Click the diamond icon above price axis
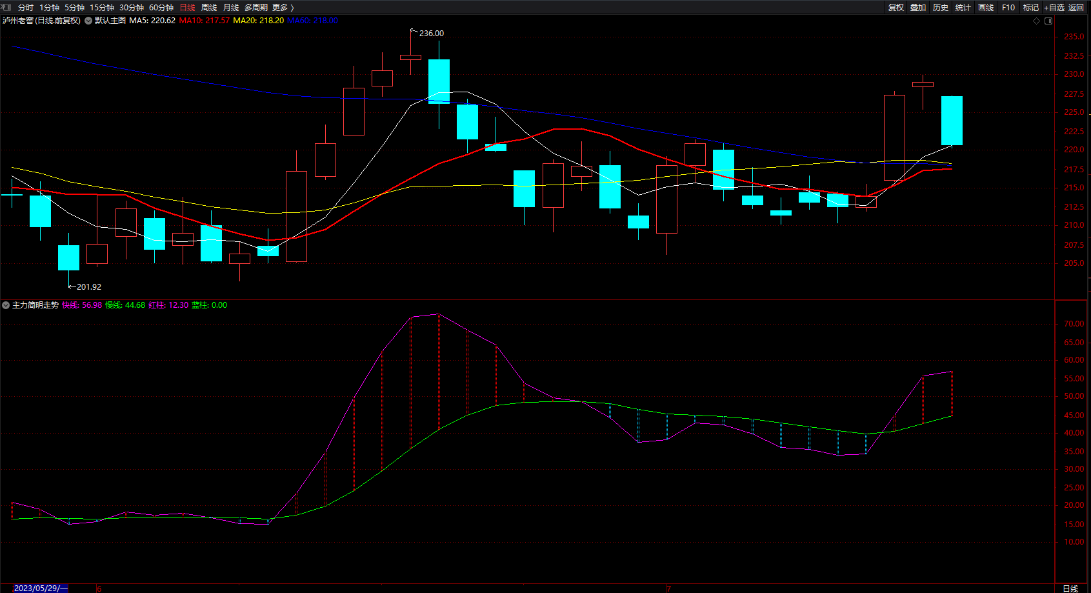Viewport: 1091px width, 593px height. click(1037, 21)
